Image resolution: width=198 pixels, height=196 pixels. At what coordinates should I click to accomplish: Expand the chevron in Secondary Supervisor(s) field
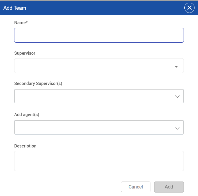point(177,97)
